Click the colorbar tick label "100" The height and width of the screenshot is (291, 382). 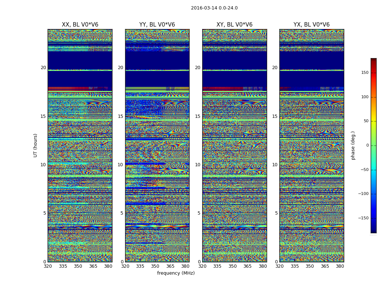coord(365,97)
